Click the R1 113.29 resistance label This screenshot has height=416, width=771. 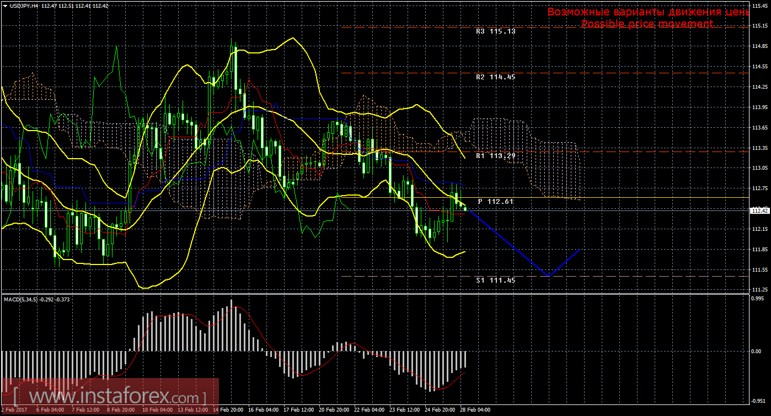495,156
